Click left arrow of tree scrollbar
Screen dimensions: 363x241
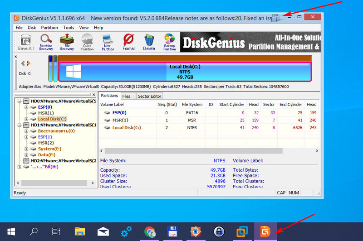click(18, 183)
